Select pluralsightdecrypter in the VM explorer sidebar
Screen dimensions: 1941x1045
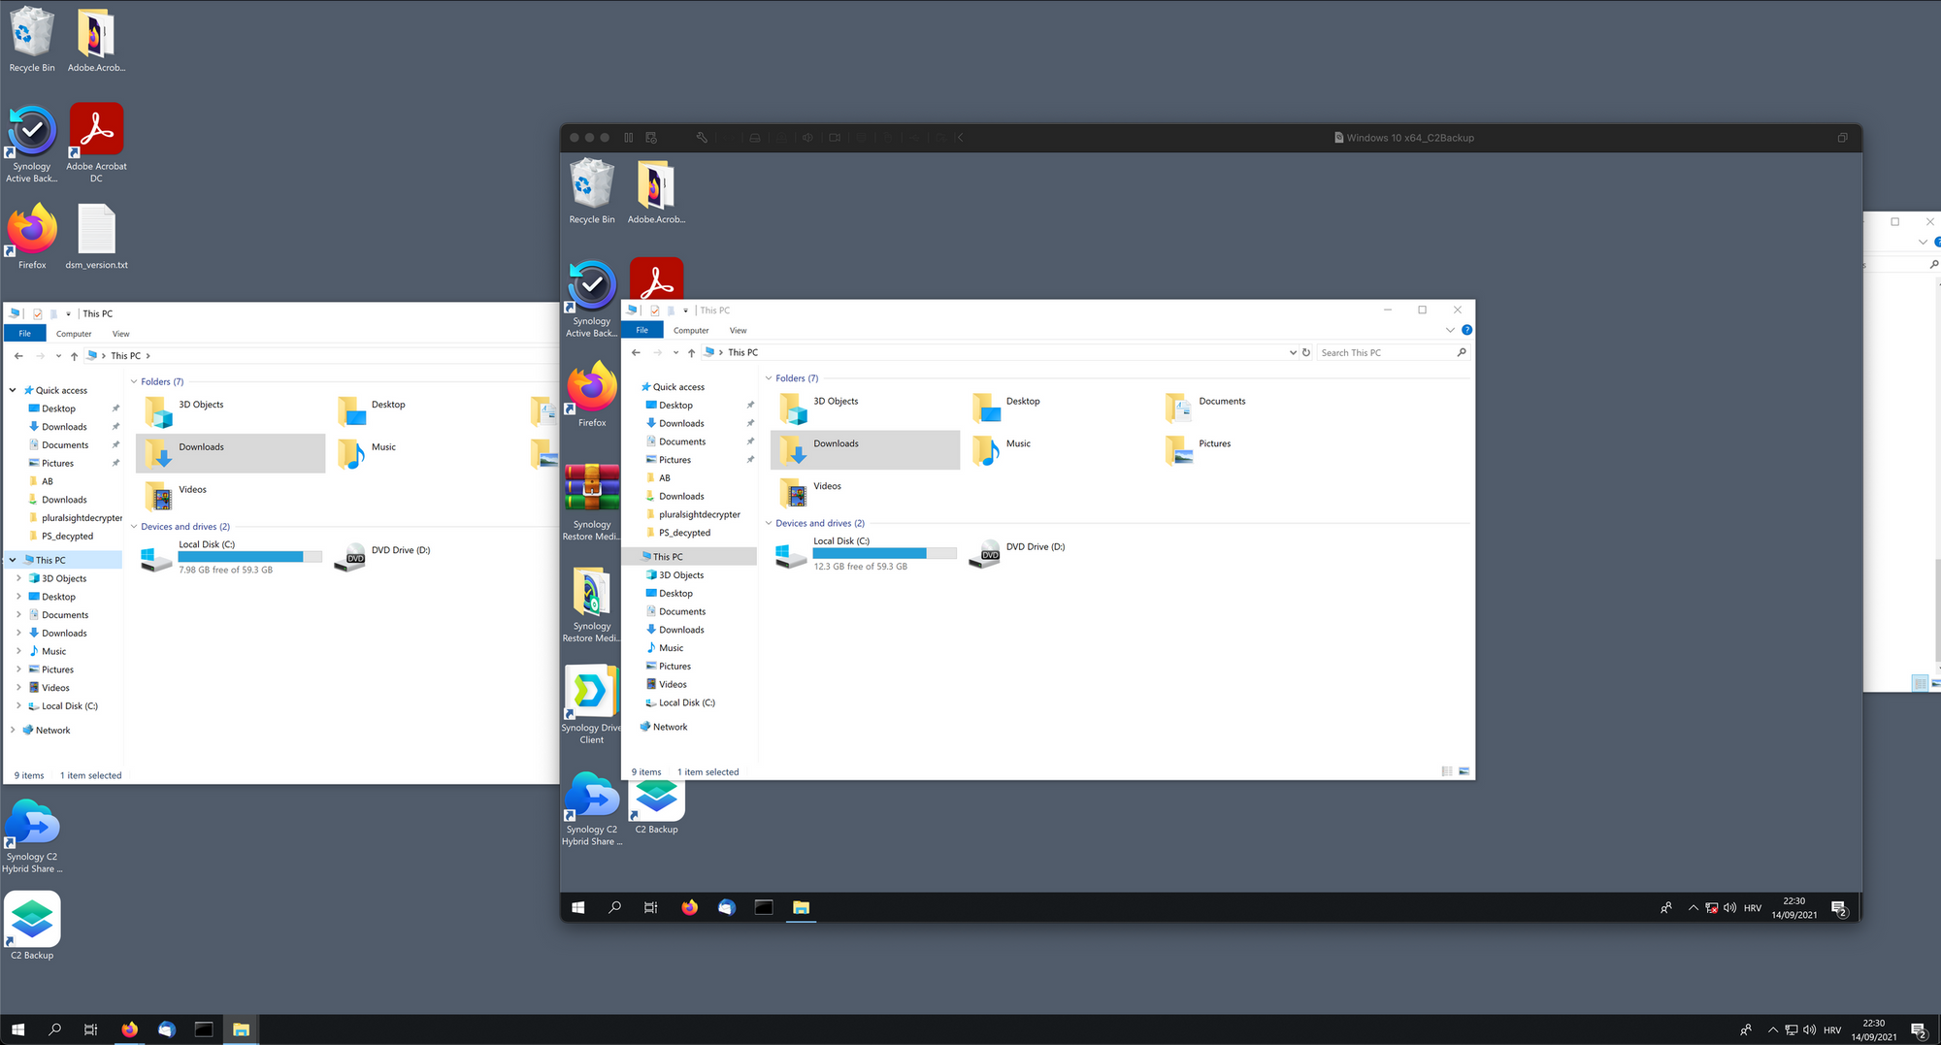tap(699, 514)
